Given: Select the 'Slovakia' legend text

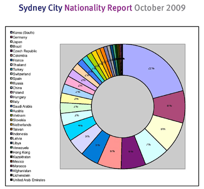Looking at the screenshot, I should pos(19,120).
